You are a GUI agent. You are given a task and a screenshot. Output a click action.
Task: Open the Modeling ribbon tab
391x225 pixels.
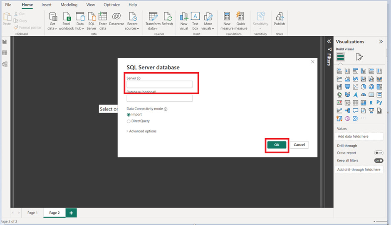(69, 5)
